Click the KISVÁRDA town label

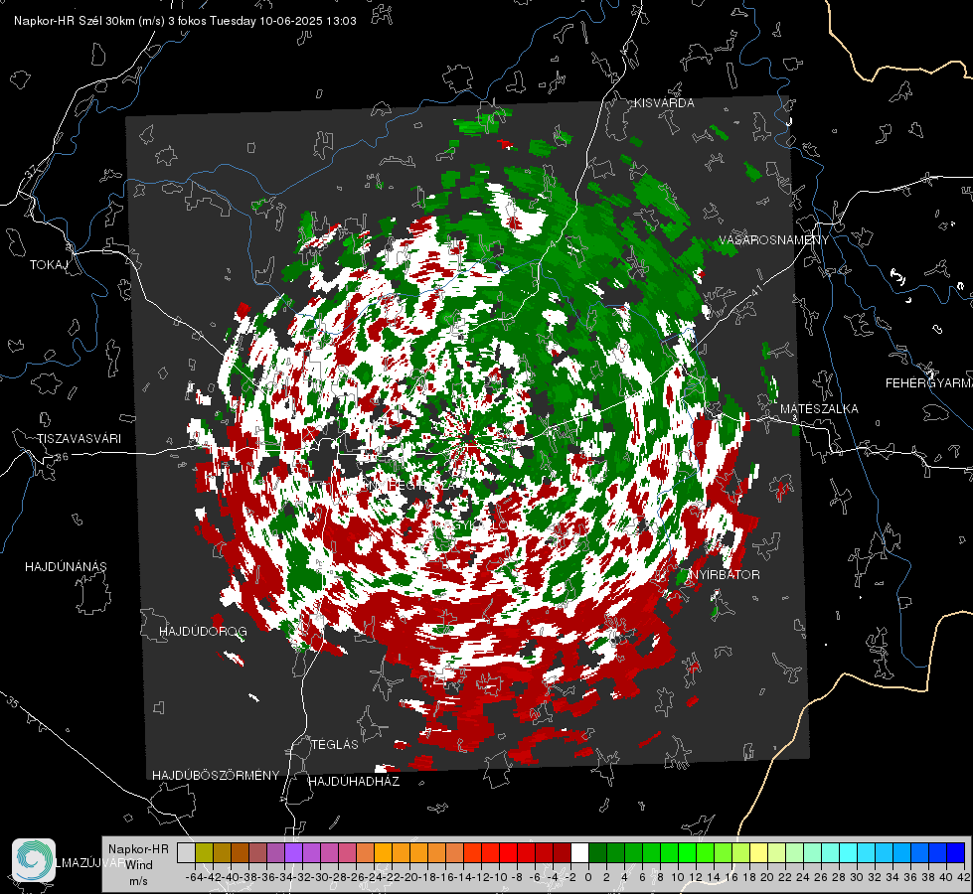(664, 103)
